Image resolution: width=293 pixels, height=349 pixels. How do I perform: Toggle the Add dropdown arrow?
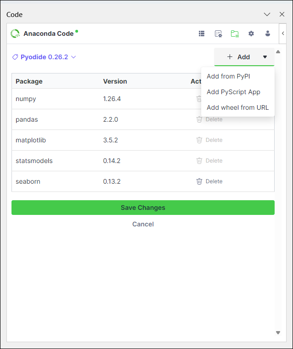pyautogui.click(x=265, y=57)
